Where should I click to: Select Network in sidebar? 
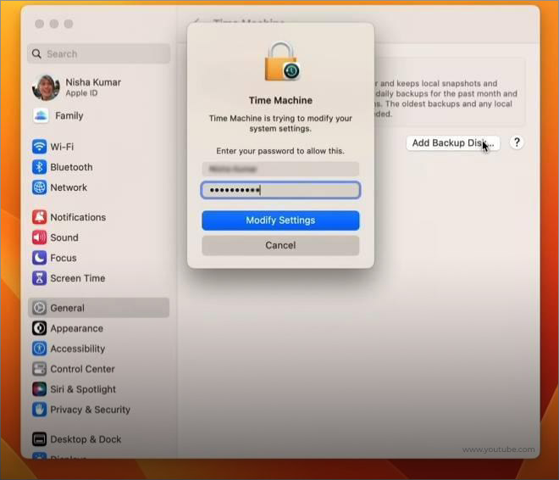pos(69,187)
